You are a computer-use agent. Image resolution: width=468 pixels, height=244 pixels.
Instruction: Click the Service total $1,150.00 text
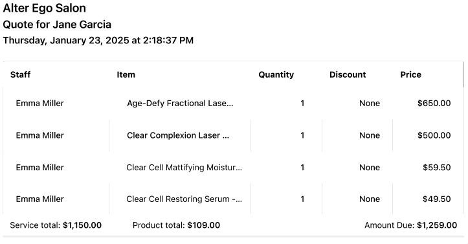(56, 225)
